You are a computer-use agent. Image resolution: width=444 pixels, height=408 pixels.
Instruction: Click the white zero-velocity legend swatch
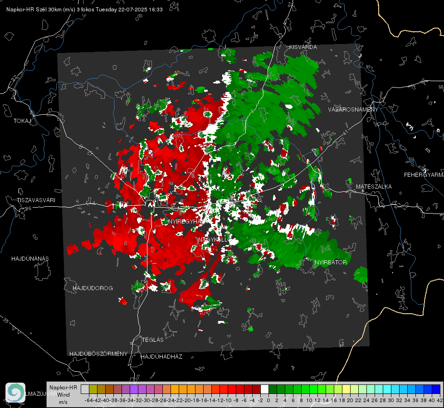coord(264,389)
